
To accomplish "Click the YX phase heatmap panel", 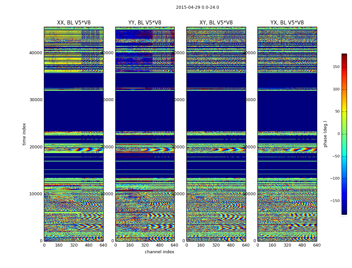I will pos(287,134).
